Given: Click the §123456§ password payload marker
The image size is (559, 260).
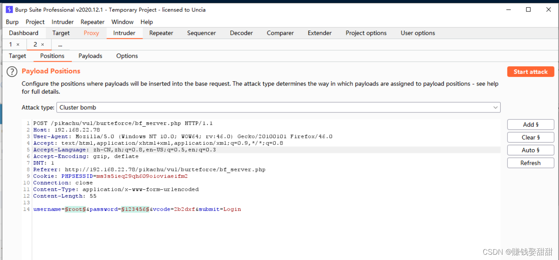Looking at the screenshot, I should [x=135, y=209].
